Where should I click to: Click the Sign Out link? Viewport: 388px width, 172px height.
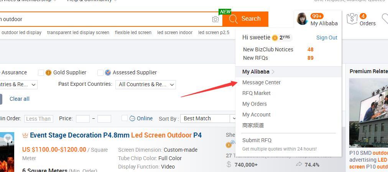tap(327, 38)
